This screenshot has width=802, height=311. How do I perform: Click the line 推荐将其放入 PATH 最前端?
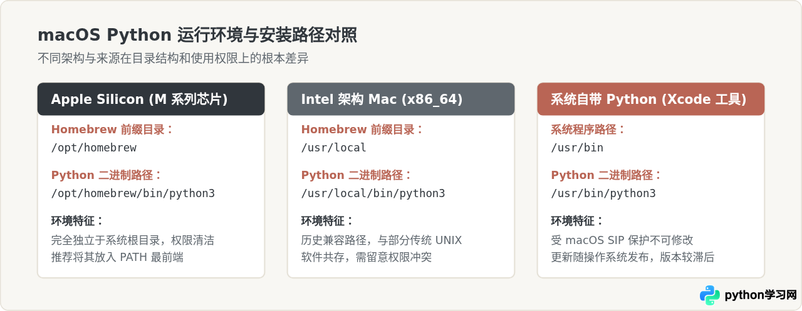coord(117,257)
